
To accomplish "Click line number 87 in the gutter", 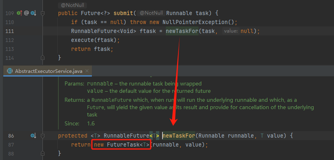I will point(11,145).
